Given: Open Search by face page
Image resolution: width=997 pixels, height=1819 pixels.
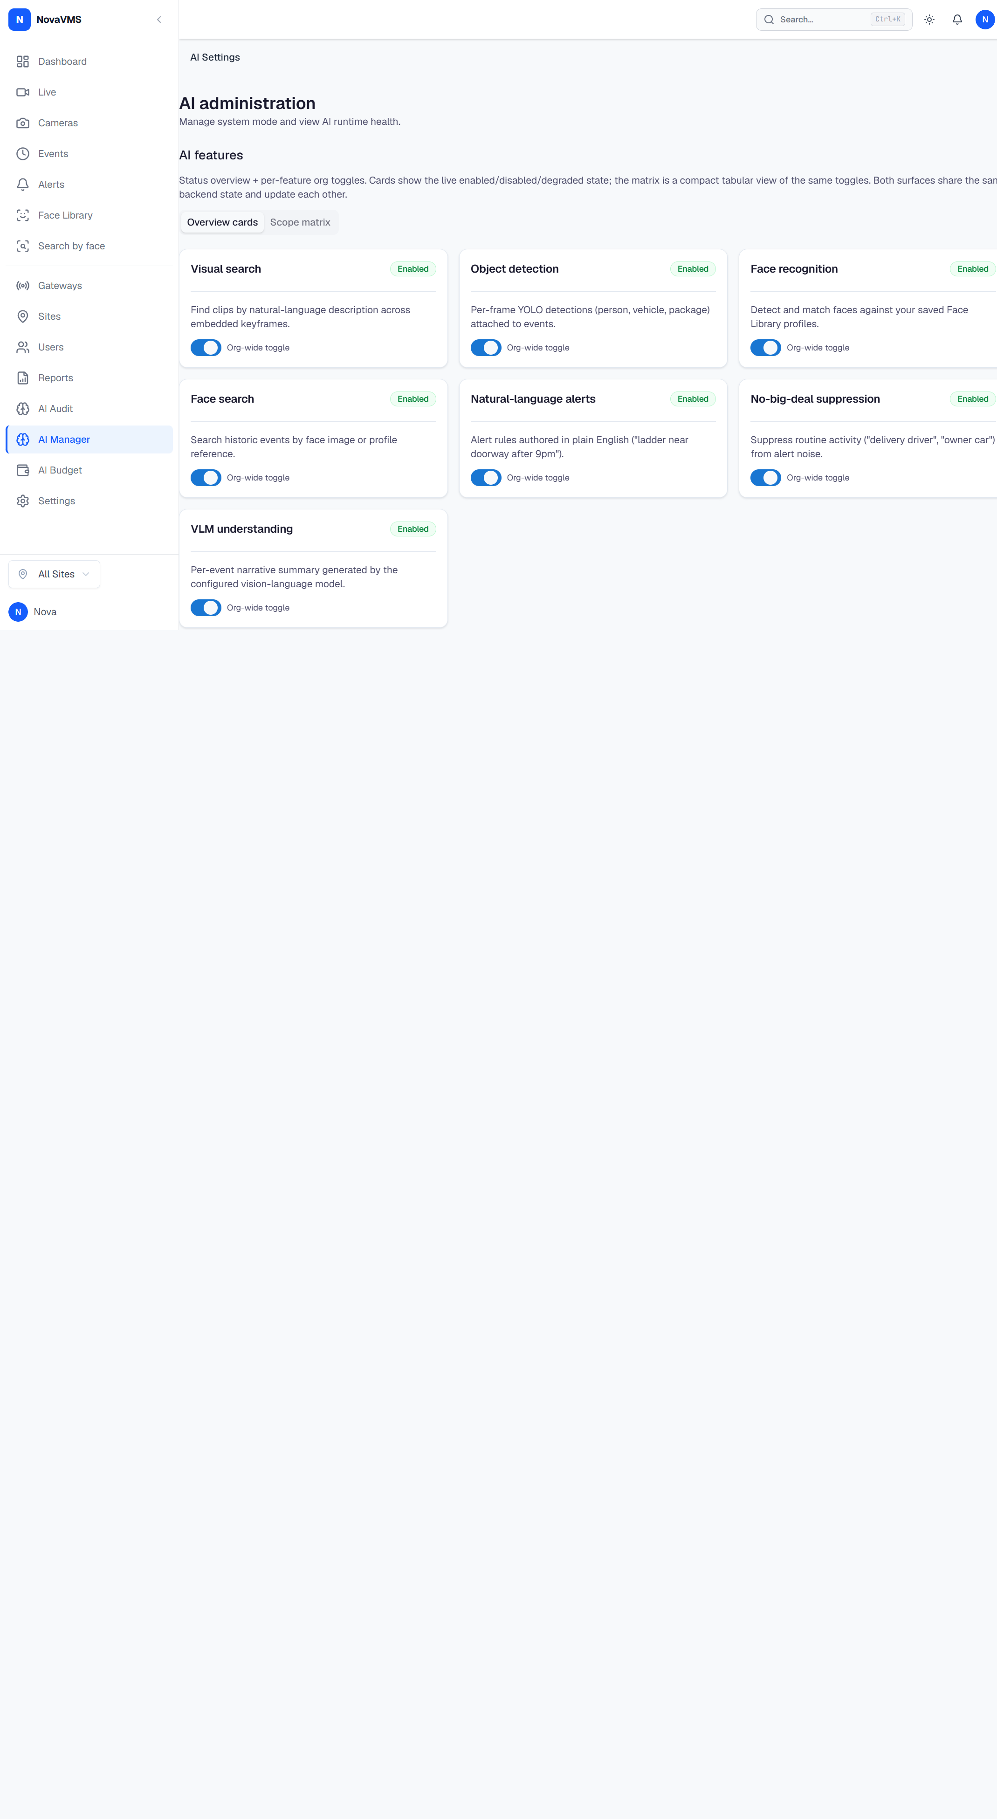Looking at the screenshot, I should pyautogui.click(x=89, y=246).
